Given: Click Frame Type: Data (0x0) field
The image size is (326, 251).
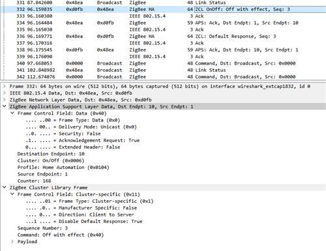Looking at the screenshot, I should [x=73, y=120].
